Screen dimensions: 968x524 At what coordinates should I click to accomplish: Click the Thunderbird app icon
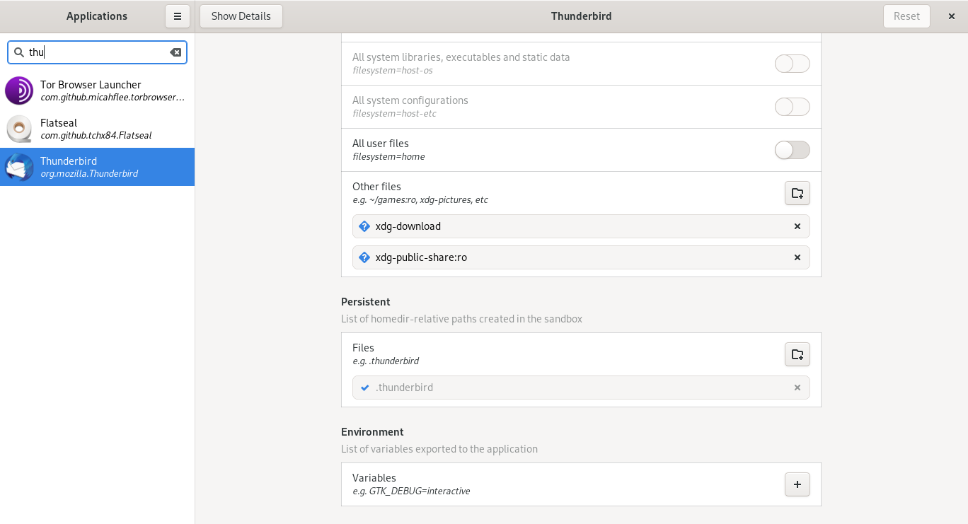click(x=19, y=167)
